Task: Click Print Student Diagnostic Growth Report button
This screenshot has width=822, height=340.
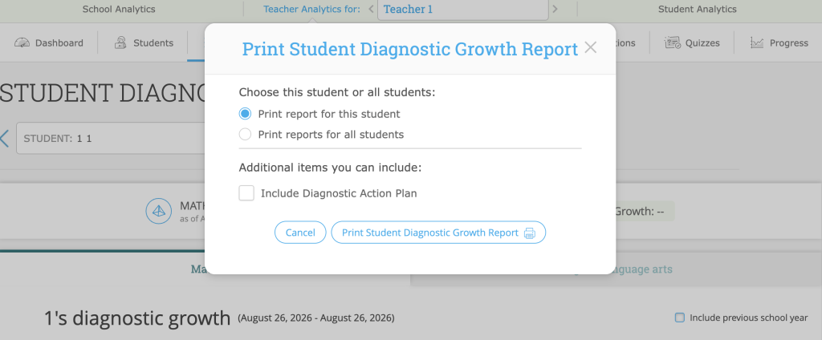Action: pyautogui.click(x=438, y=233)
